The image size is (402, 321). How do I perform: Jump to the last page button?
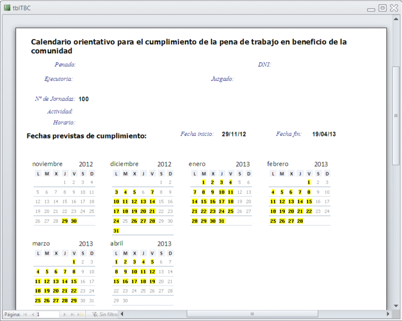(72, 314)
